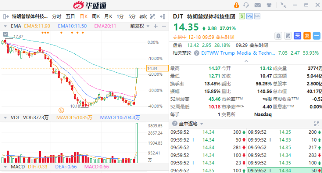Image resolution: width=322 pixels, height=173 pixels.
Task: Click the highlighted tick row with 50 shares
Action: 284,170
